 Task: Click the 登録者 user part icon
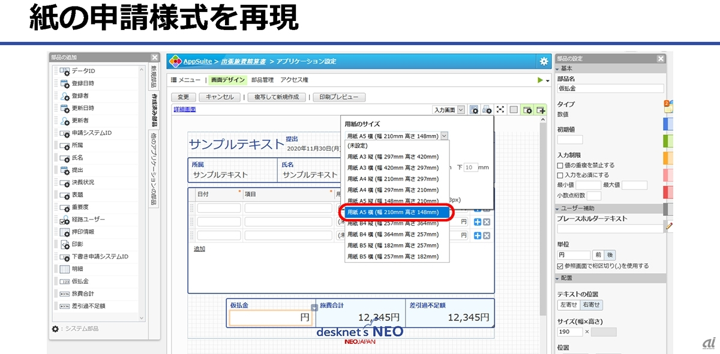(65, 96)
